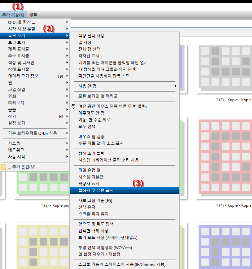Click 열 설정 지우기 / 재설정
Image resolution: width=252 pixels, height=269 pixels.
tap(124, 254)
